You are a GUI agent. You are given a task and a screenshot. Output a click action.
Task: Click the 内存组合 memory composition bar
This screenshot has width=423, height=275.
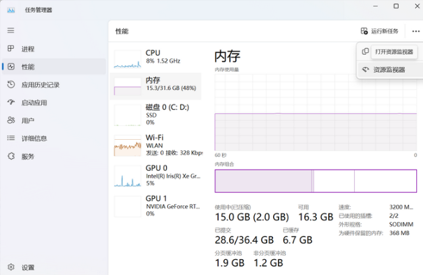(315, 181)
